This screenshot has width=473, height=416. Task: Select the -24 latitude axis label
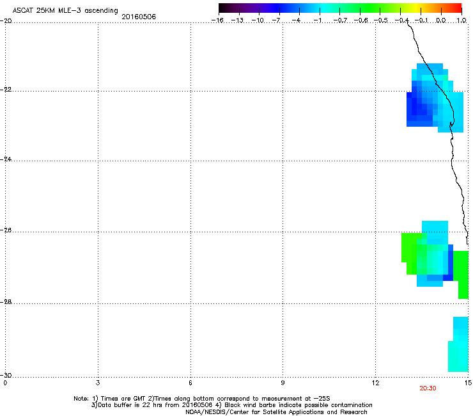point(6,159)
